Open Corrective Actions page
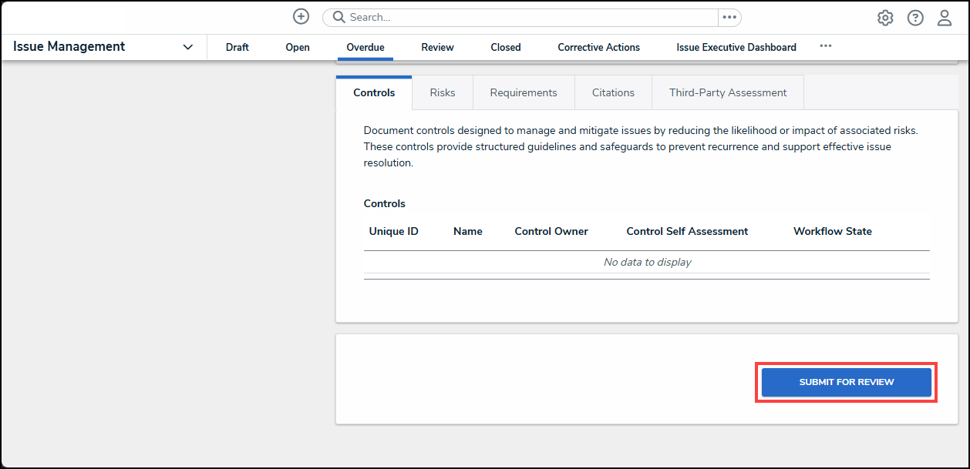 (598, 47)
